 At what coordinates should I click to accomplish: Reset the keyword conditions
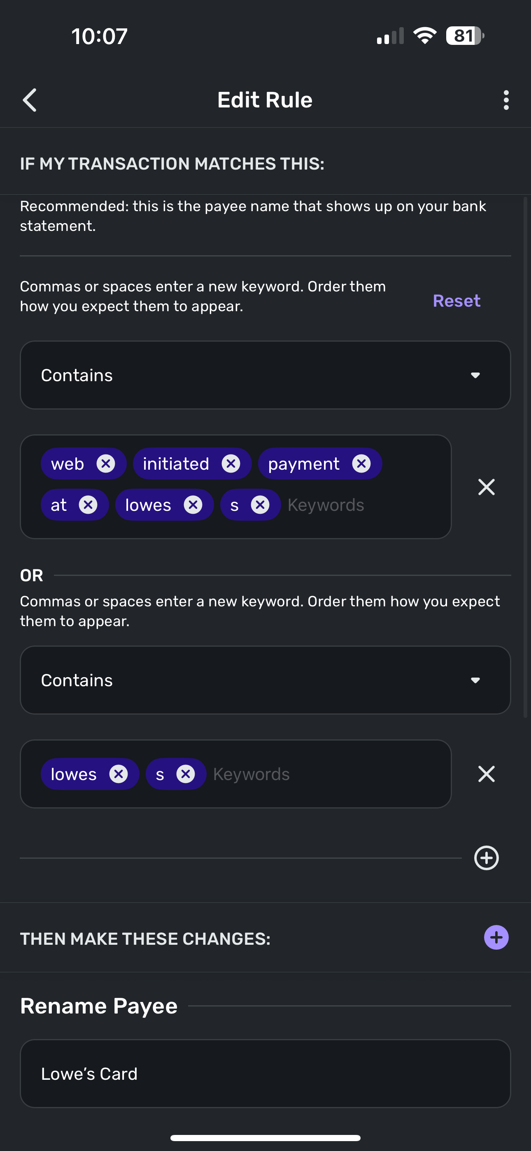456,301
